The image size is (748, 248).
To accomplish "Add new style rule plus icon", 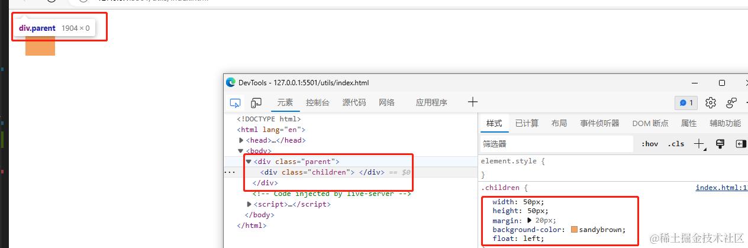I will [x=699, y=143].
